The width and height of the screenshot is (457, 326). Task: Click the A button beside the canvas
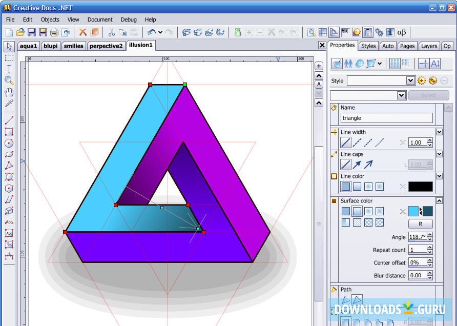tap(319, 84)
